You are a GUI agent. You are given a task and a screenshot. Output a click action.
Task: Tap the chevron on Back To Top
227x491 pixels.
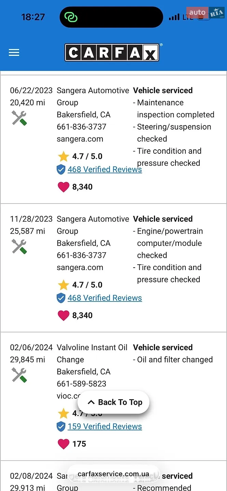click(x=91, y=402)
